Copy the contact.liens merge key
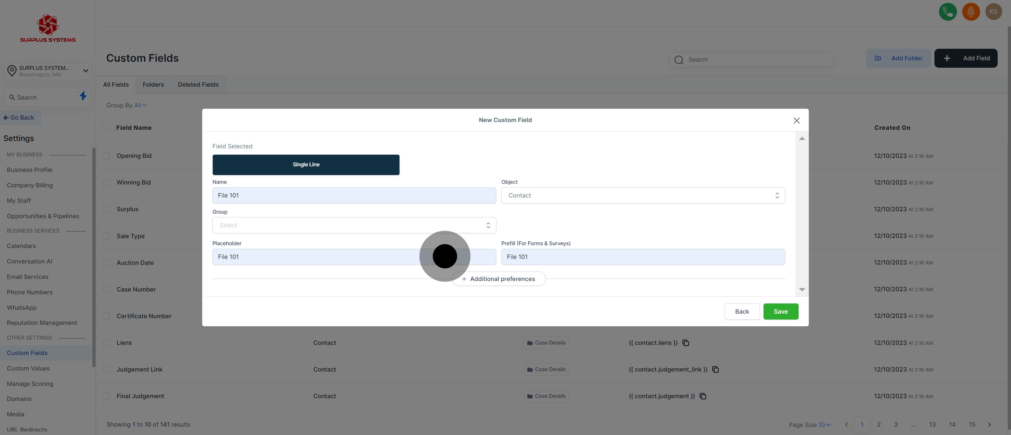Image resolution: width=1011 pixels, height=435 pixels. tap(686, 343)
